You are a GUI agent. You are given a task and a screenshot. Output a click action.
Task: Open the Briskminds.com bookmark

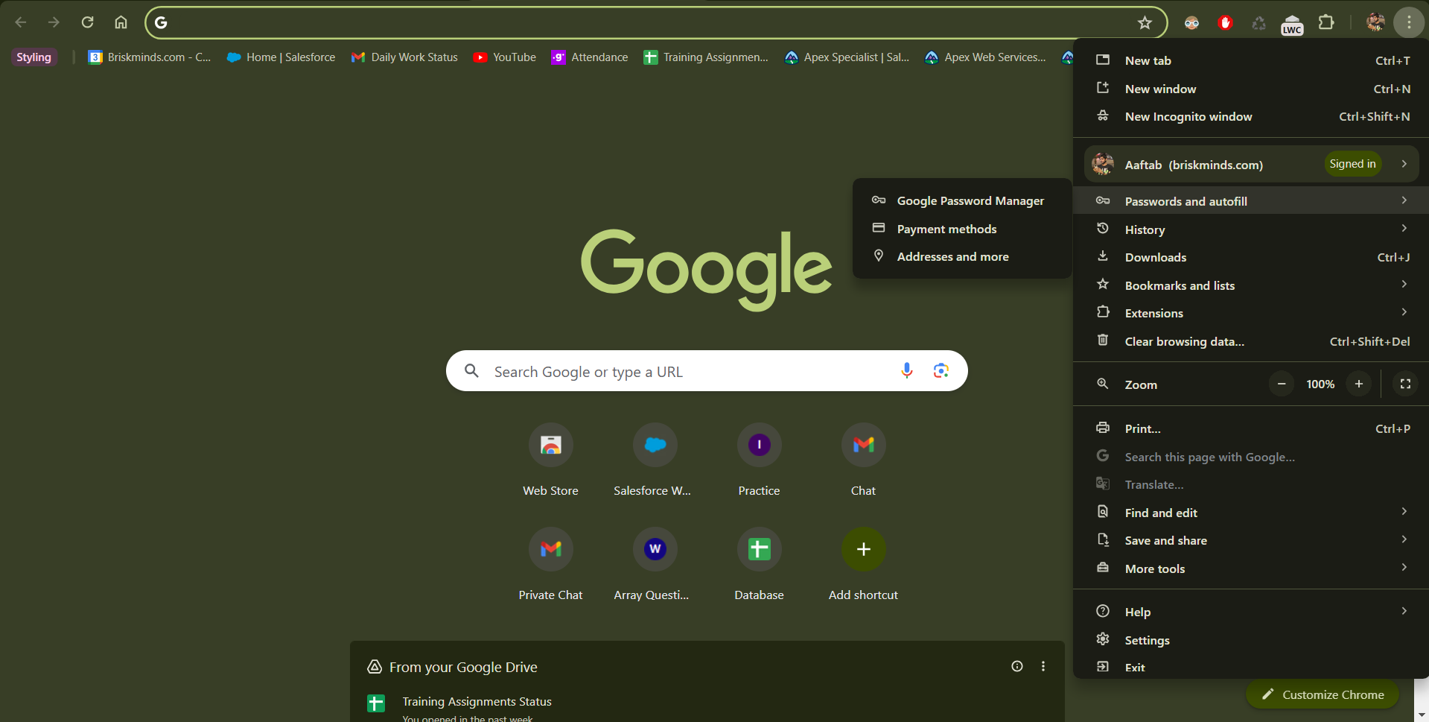[x=150, y=57]
